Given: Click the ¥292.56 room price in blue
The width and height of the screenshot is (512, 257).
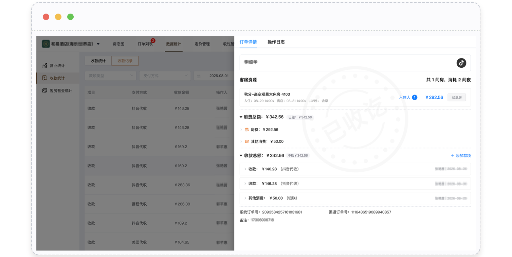Looking at the screenshot, I should coord(434,98).
